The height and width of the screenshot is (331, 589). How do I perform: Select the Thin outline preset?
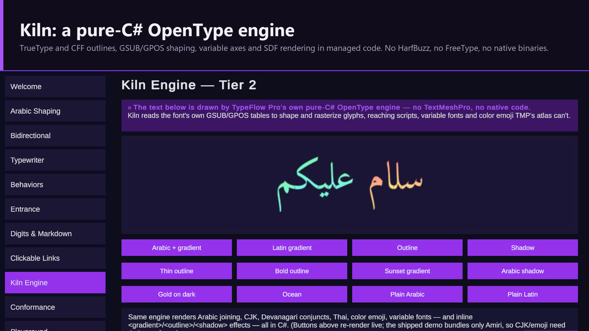177,271
